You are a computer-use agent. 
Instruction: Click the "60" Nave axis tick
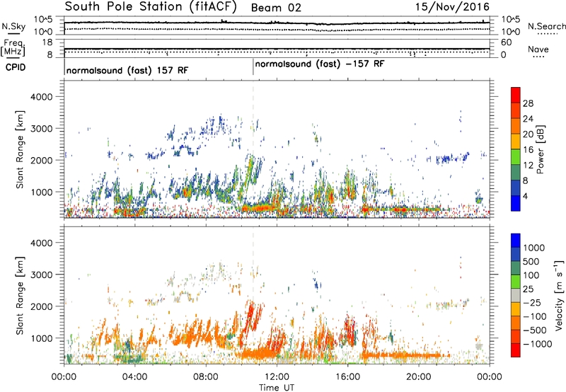click(506, 42)
